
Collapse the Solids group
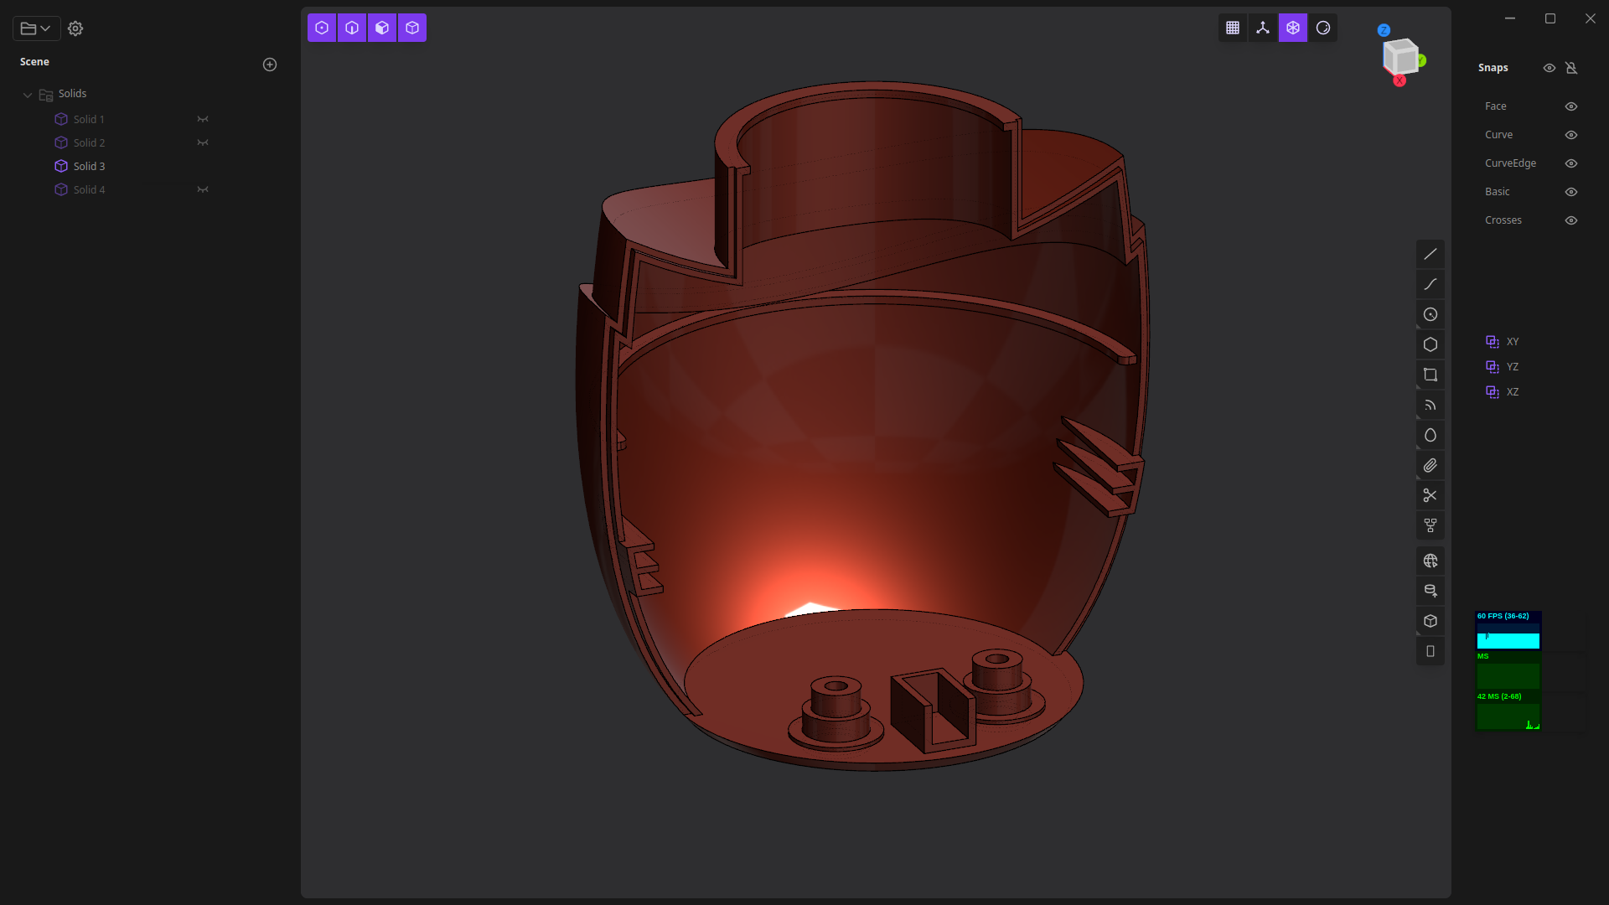[x=28, y=95]
